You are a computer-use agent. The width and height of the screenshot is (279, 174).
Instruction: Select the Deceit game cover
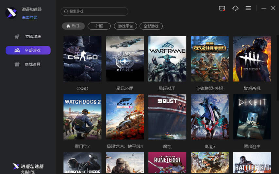252,117
